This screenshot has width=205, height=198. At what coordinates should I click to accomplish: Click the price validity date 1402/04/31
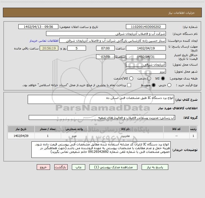pos(146,57)
